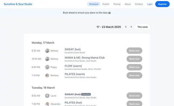The image size is (174, 106).
Task: Book the FLOW (warm) class
Action: (x=134, y=67)
